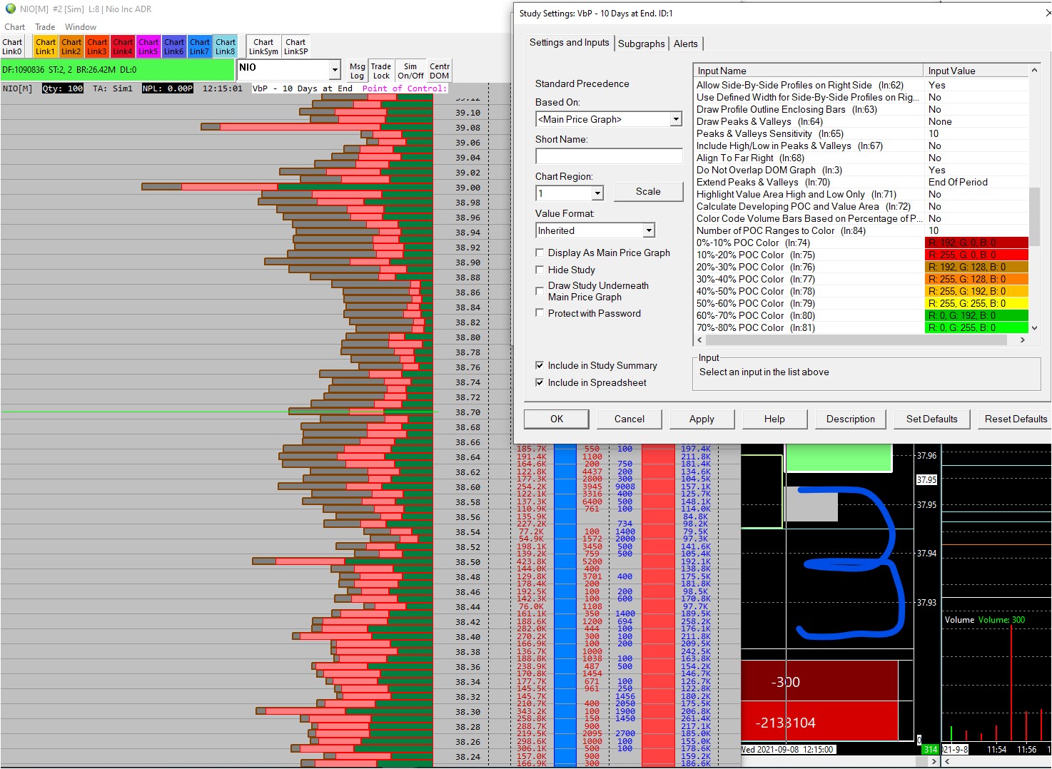
Task: Click the Short Name input field
Action: (x=609, y=156)
